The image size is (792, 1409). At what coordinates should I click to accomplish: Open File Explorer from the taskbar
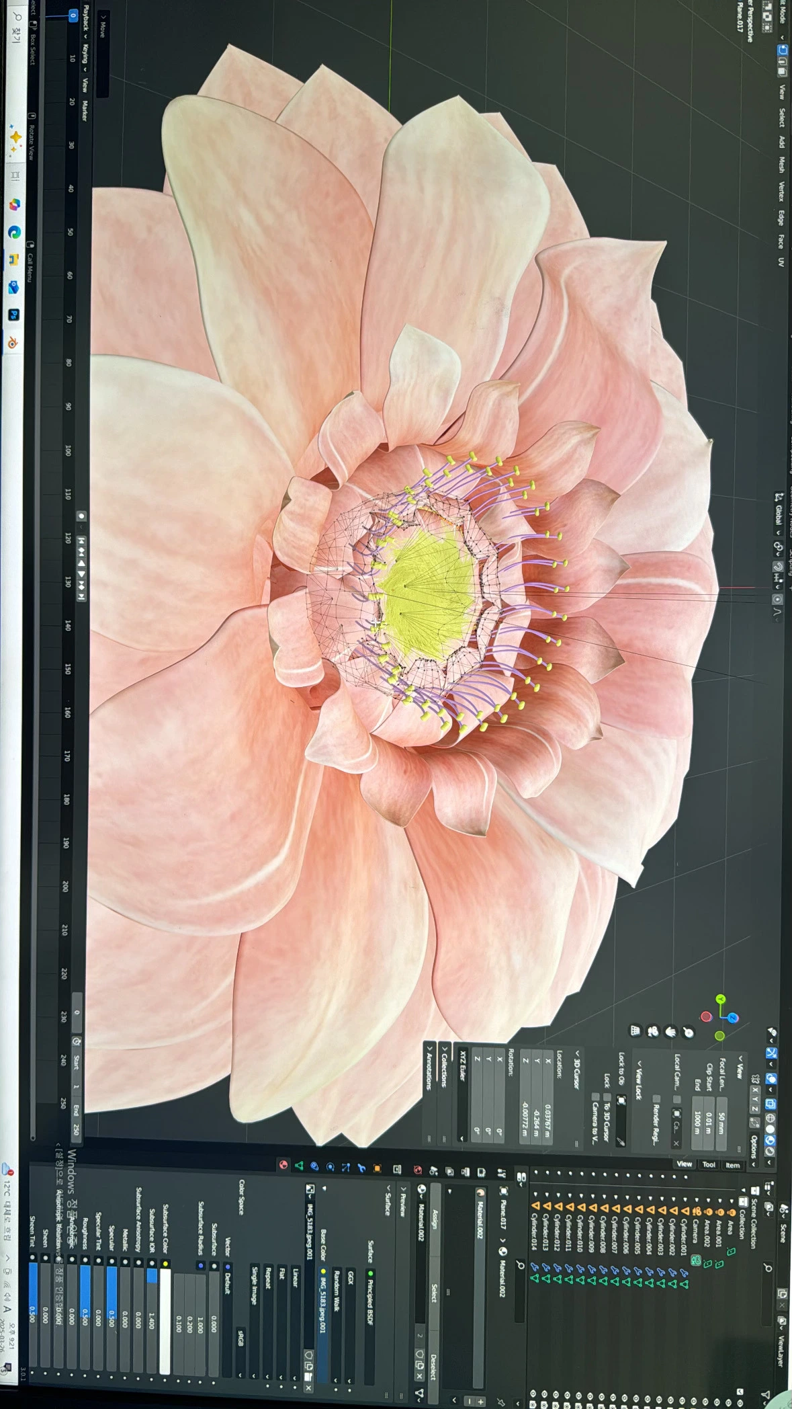pos(14,259)
